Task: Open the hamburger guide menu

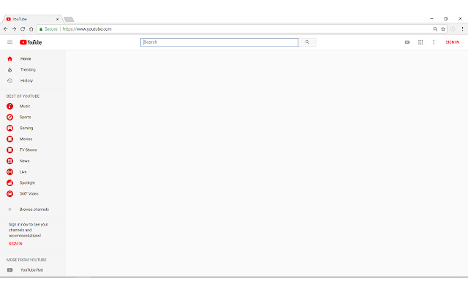Action: [10, 42]
